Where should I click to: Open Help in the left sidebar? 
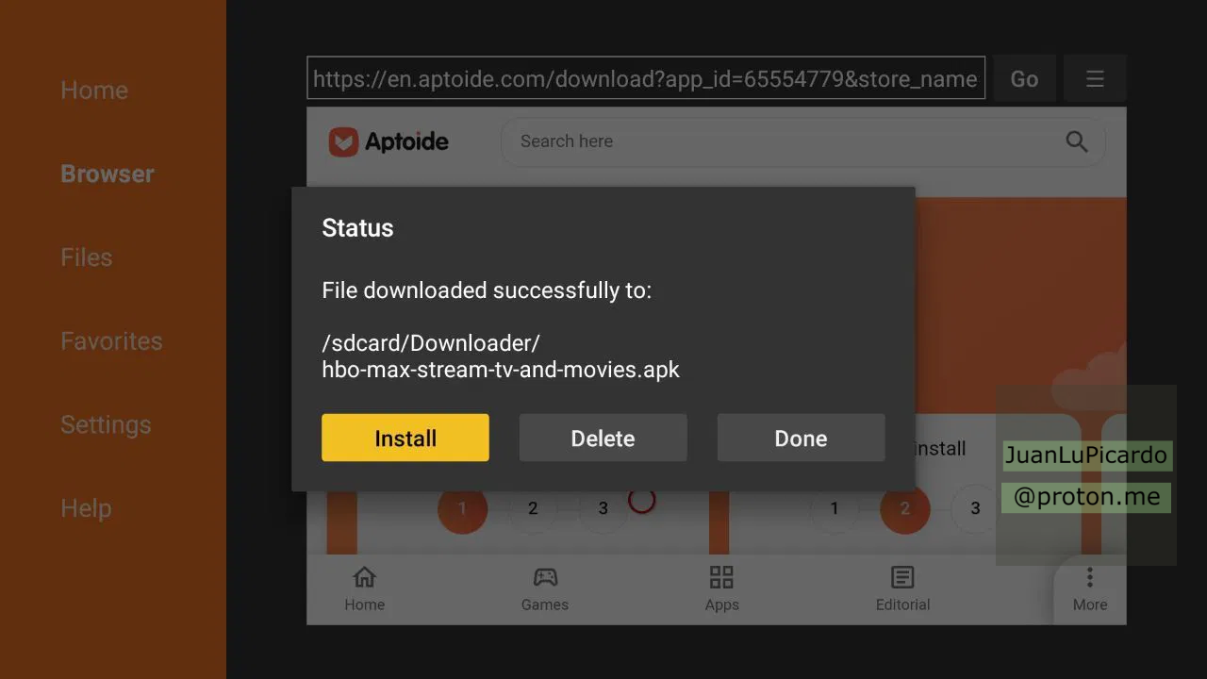pos(86,508)
